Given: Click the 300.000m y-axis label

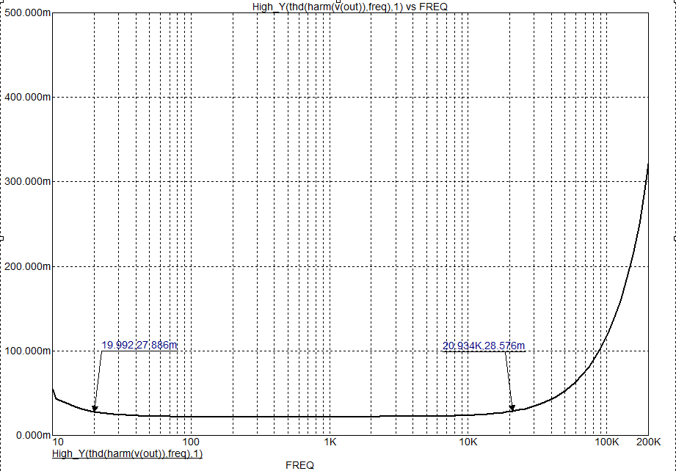Looking at the screenshot, I should (x=28, y=181).
